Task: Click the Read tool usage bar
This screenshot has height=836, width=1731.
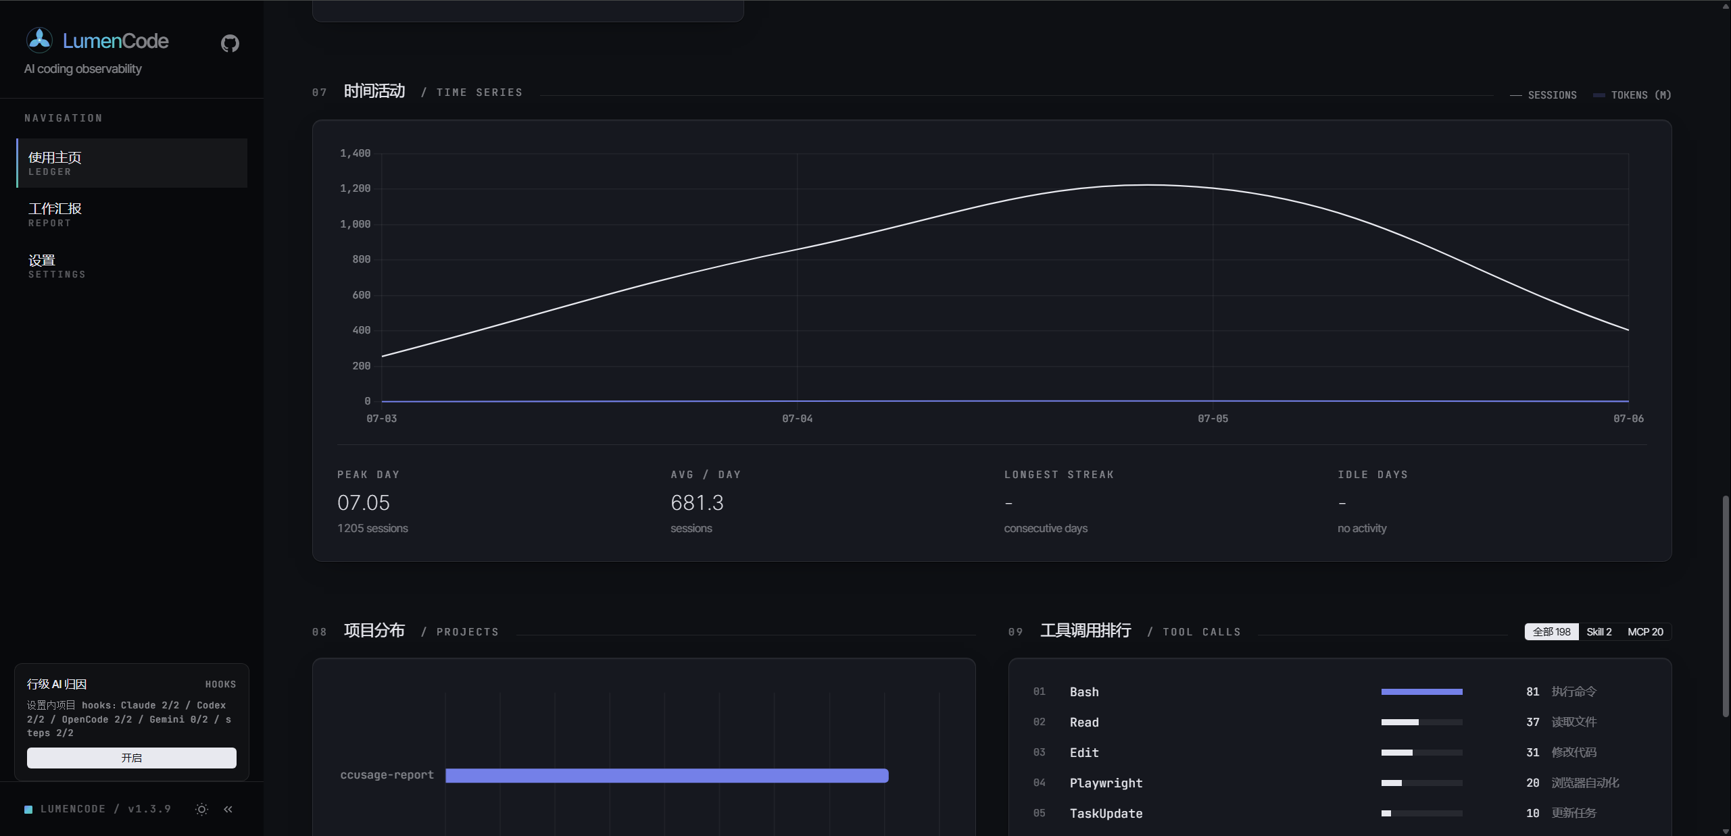Action: (x=1421, y=722)
